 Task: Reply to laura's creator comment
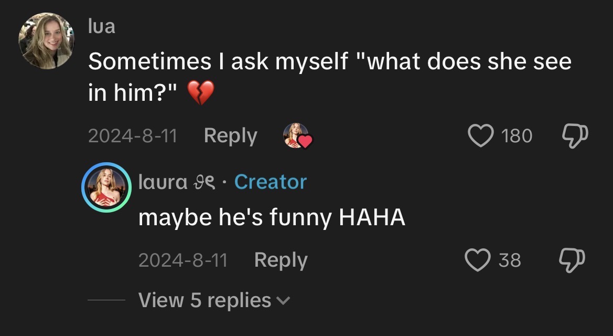pyautogui.click(x=281, y=260)
